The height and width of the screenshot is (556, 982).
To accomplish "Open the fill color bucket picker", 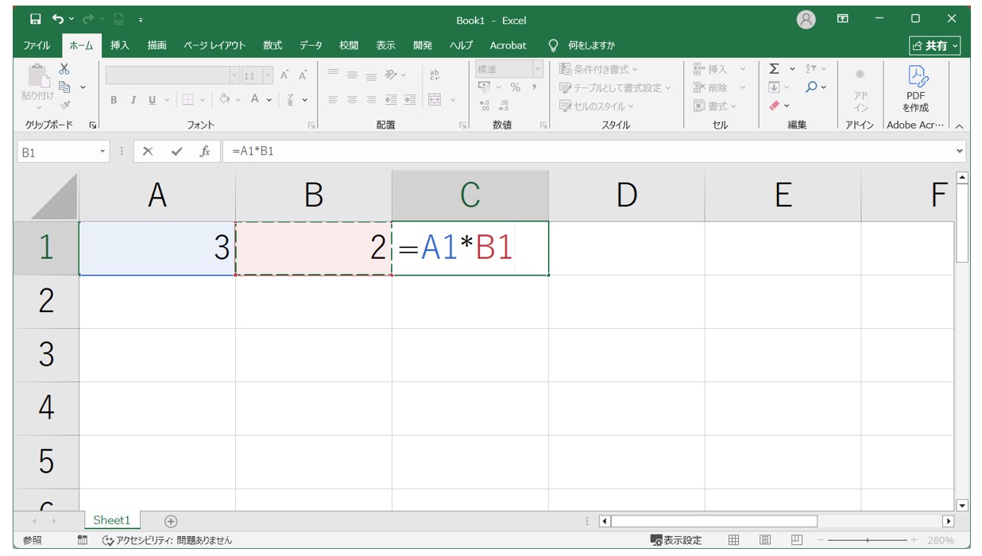I will (x=224, y=100).
